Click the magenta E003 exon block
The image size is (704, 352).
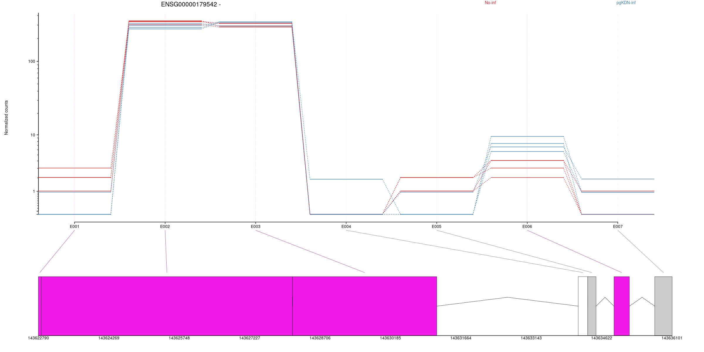click(x=365, y=306)
